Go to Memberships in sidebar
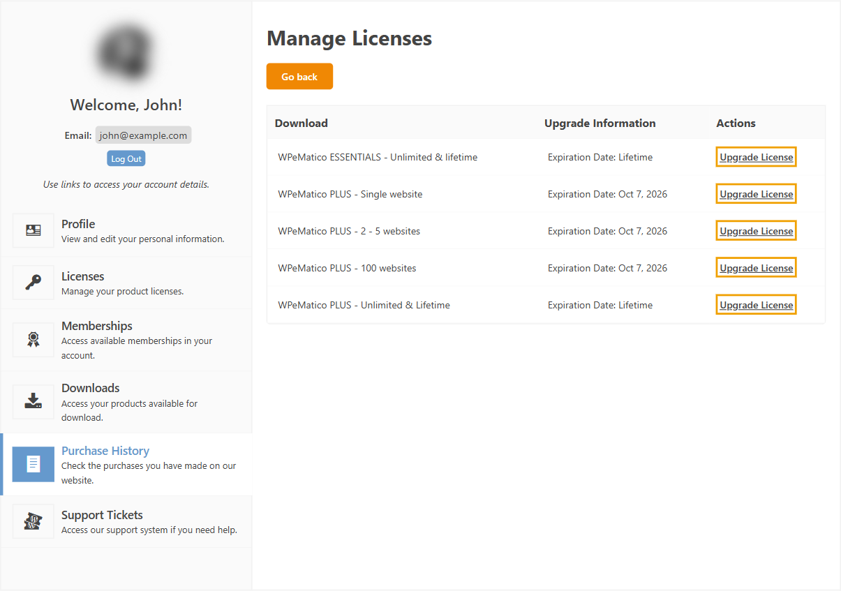The width and height of the screenshot is (841, 591). click(x=126, y=340)
